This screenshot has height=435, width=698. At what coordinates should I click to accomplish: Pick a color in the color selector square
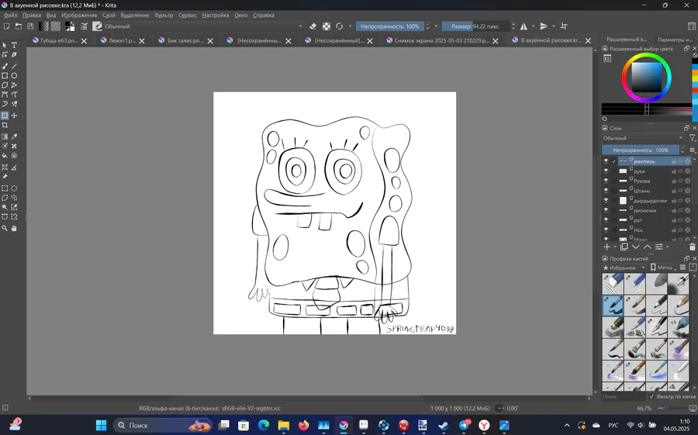647,77
